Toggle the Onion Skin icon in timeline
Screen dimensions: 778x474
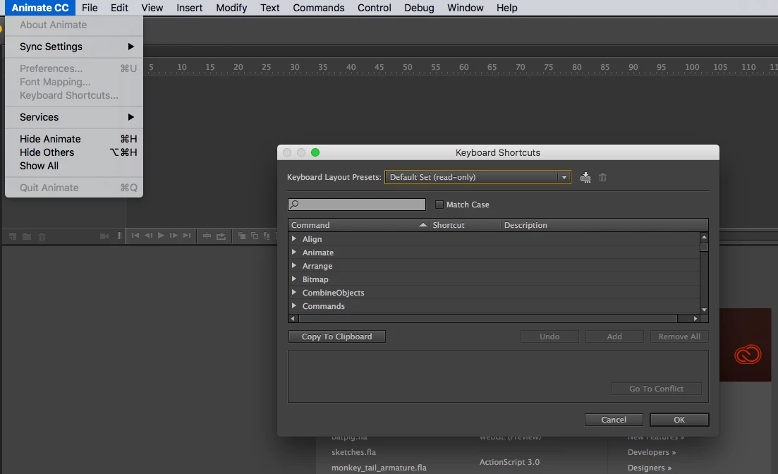(x=242, y=236)
